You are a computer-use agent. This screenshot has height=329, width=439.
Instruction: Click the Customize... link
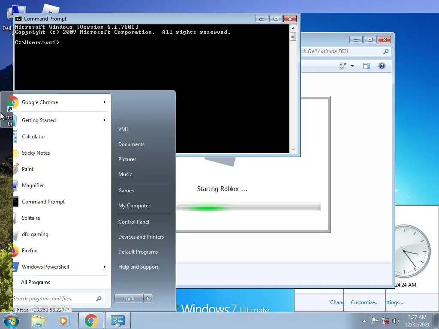(364, 302)
